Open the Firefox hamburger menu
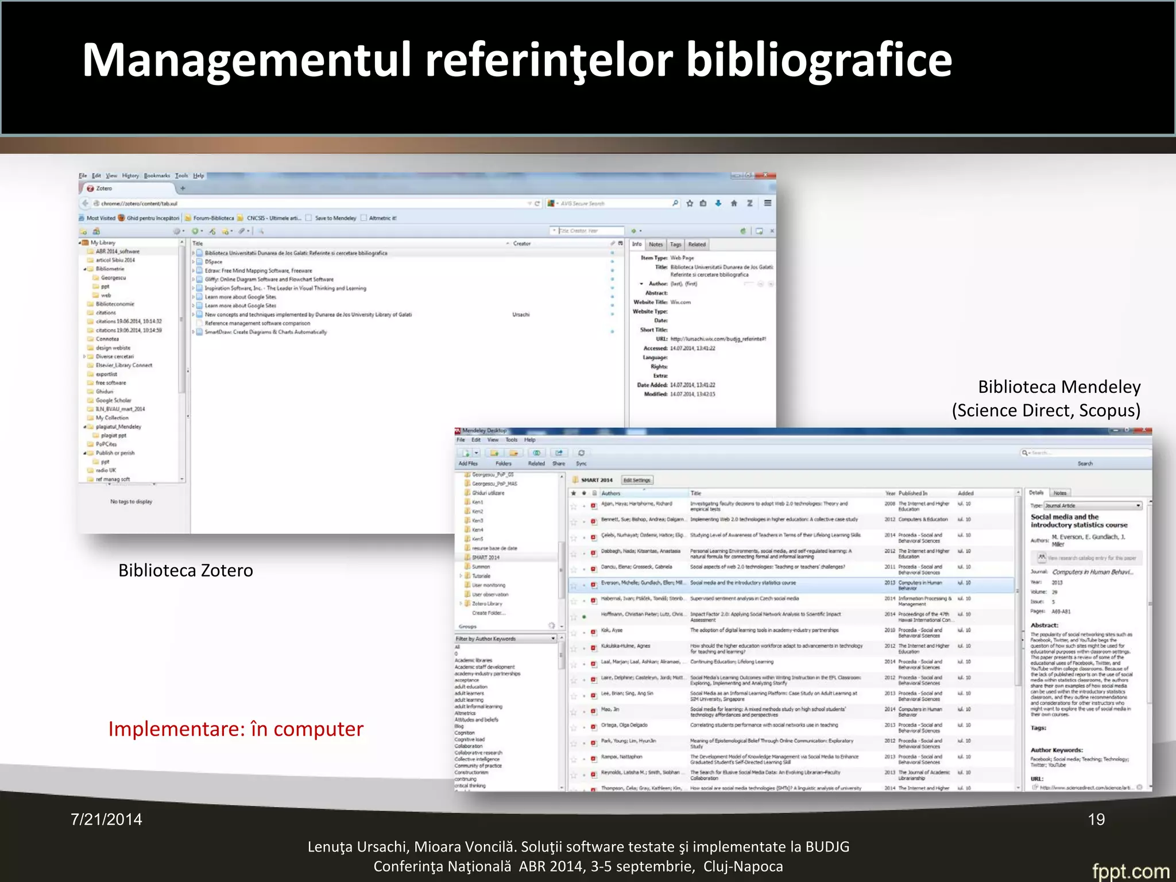This screenshot has height=882, width=1176. pos(768,203)
